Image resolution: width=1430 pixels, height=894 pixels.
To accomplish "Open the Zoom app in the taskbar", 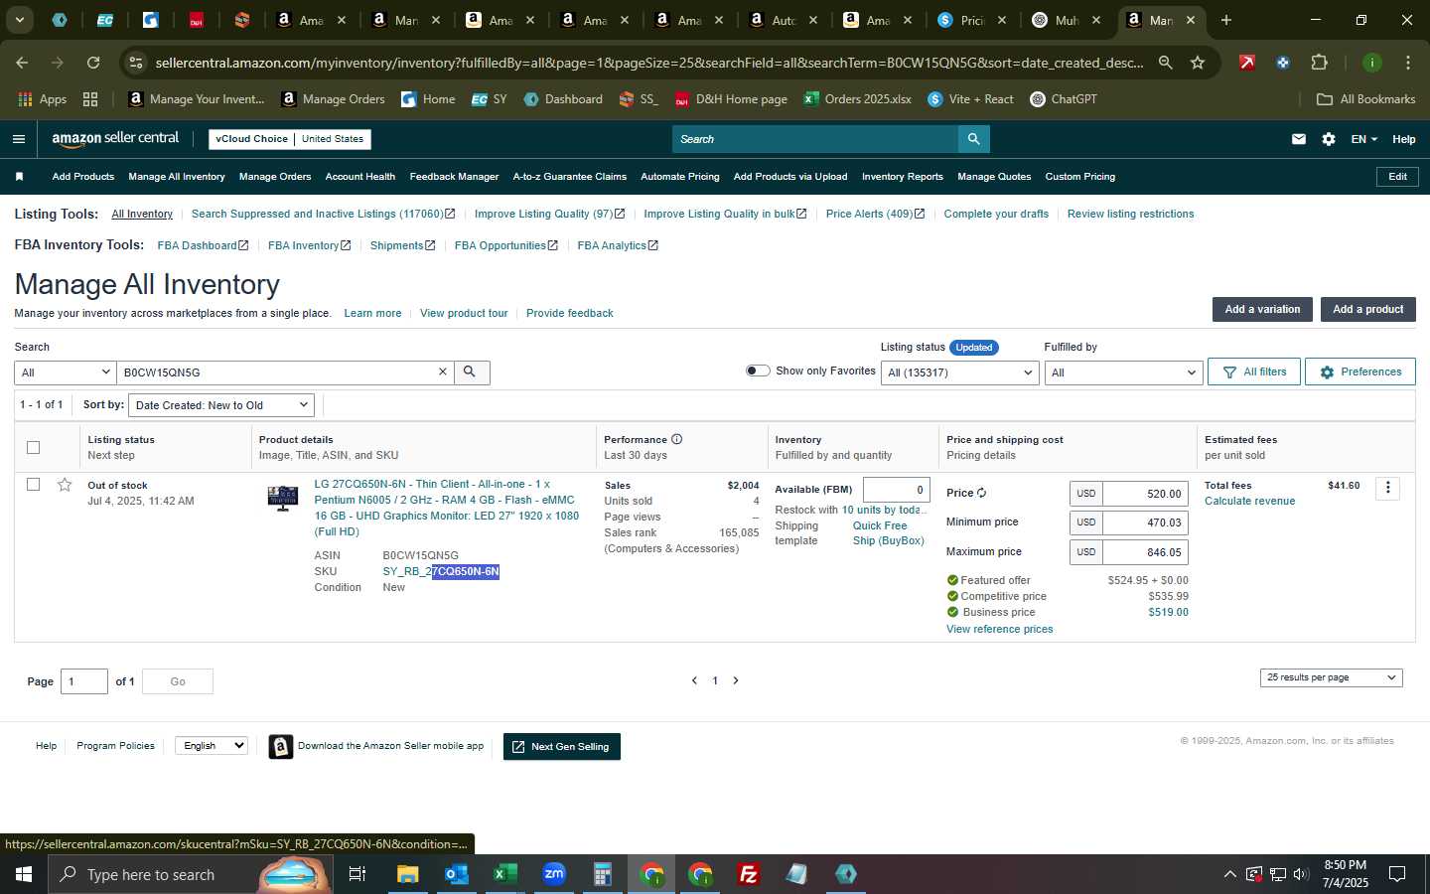I will pyautogui.click(x=553, y=874).
